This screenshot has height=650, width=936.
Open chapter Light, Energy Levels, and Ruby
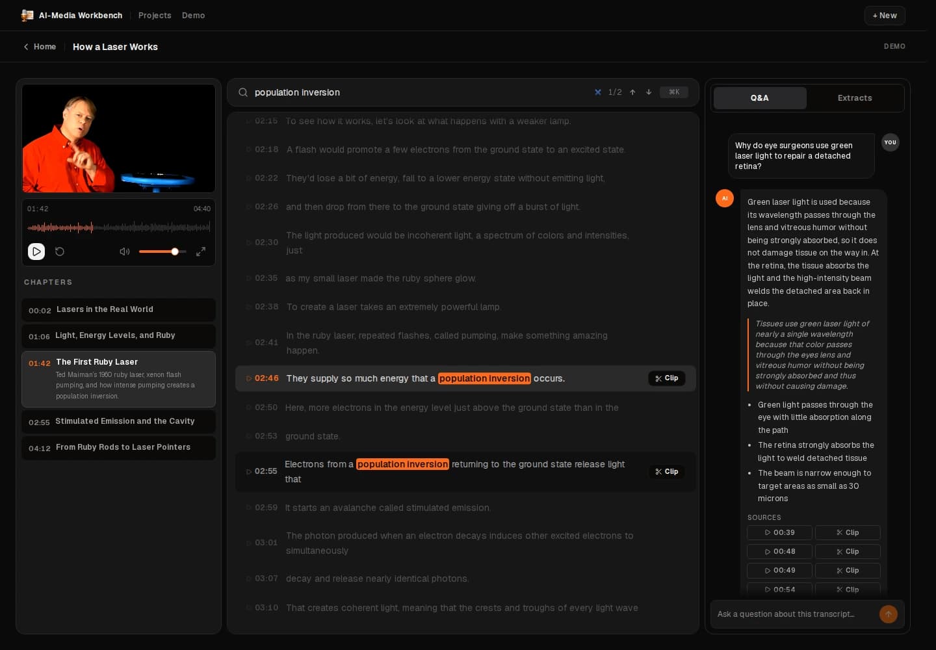tap(118, 336)
